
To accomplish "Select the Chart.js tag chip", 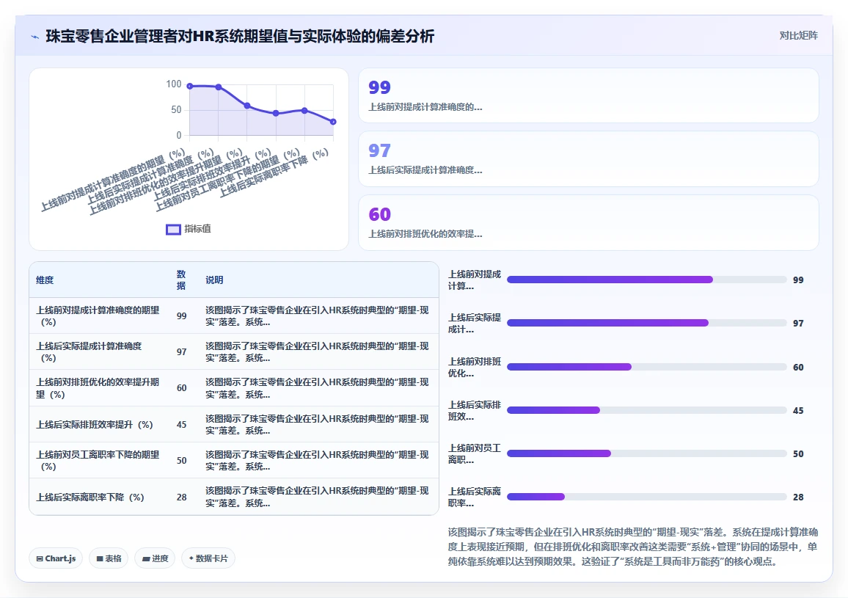I will [56, 558].
